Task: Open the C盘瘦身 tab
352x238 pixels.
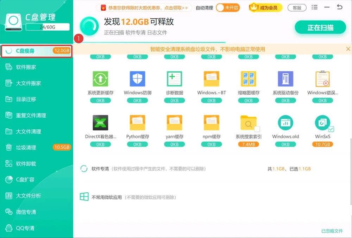Action: pyautogui.click(x=37, y=51)
